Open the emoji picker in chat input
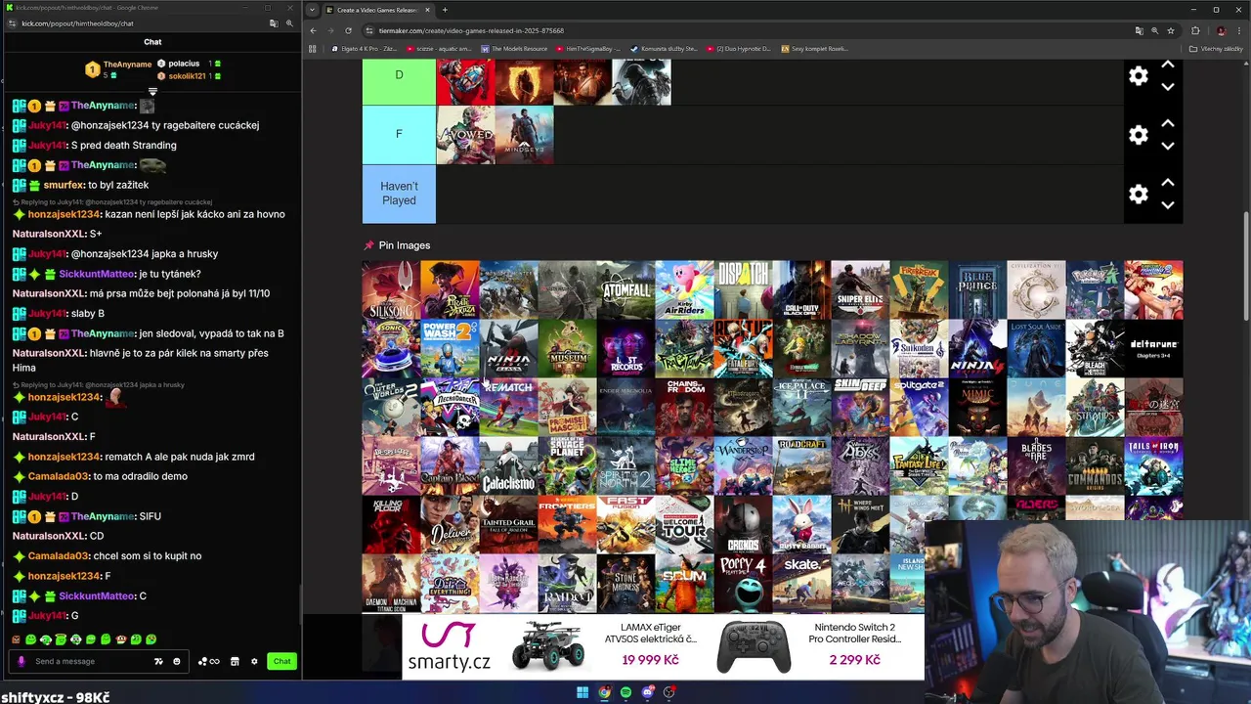Image resolution: width=1251 pixels, height=704 pixels. (x=177, y=661)
